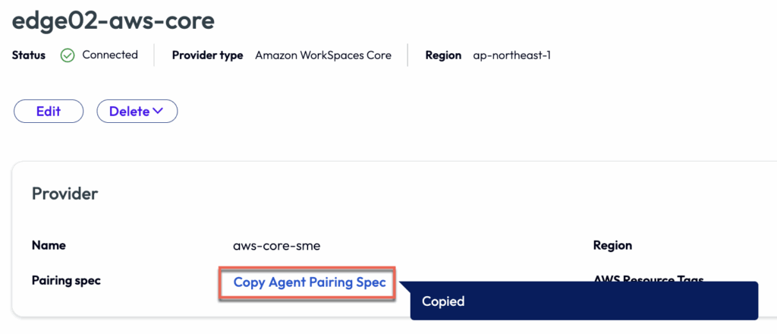Click the Provider type label
The width and height of the screenshot is (777, 334).
[x=207, y=55]
